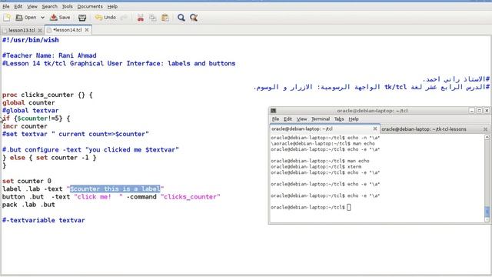Open Find with the magnifier icon
The image size is (492, 277).
tap(181, 18)
